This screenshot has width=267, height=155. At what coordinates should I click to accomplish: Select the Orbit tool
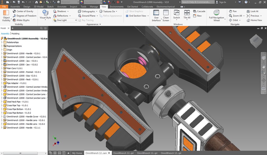pos(234,20)
